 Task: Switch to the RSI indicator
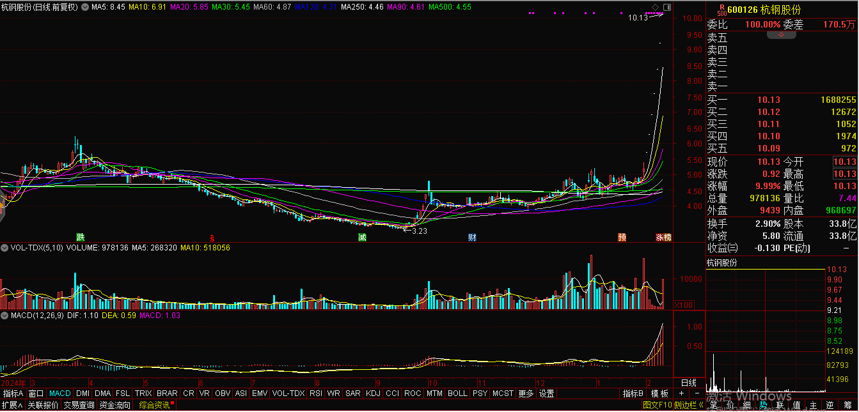click(x=316, y=393)
